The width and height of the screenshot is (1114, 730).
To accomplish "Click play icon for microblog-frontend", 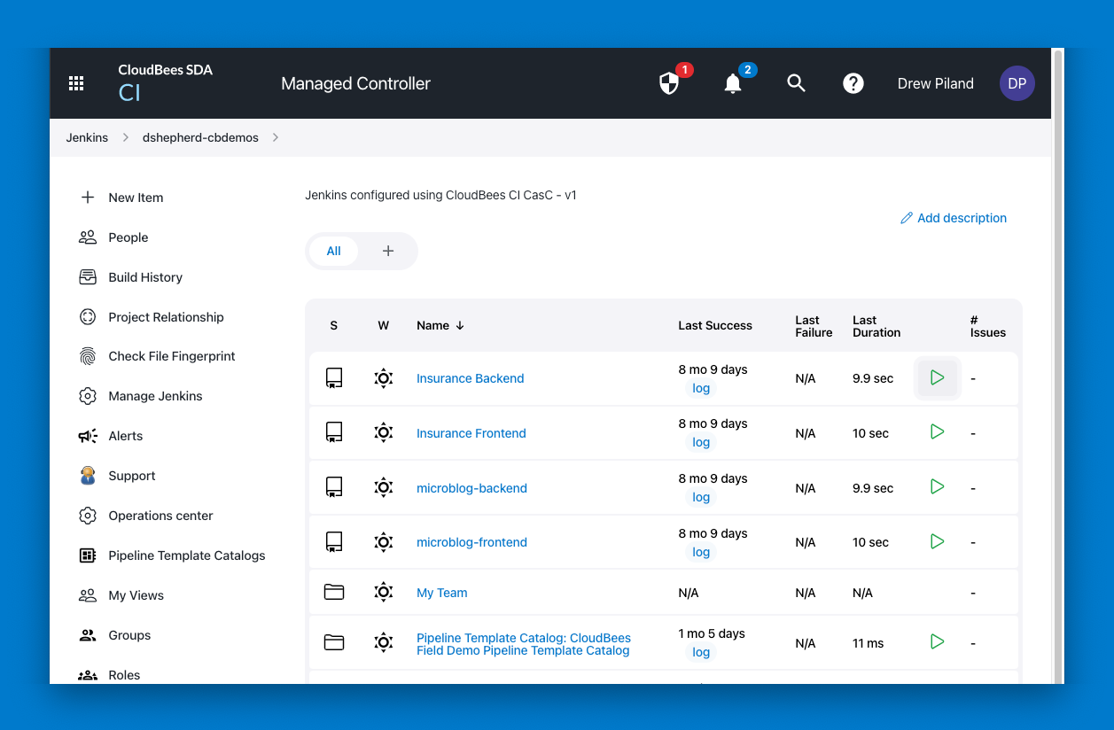I will click(937, 541).
